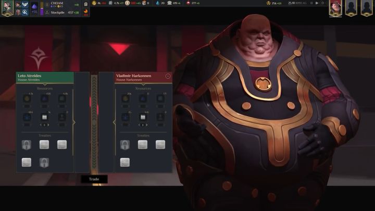Increase folder resource amount in Atreides panel
This screenshot has height=211, width=375.
tap(48, 125)
